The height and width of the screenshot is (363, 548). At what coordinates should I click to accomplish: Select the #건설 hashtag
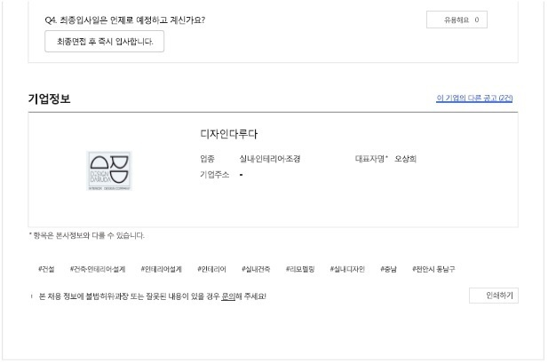[x=46, y=269]
